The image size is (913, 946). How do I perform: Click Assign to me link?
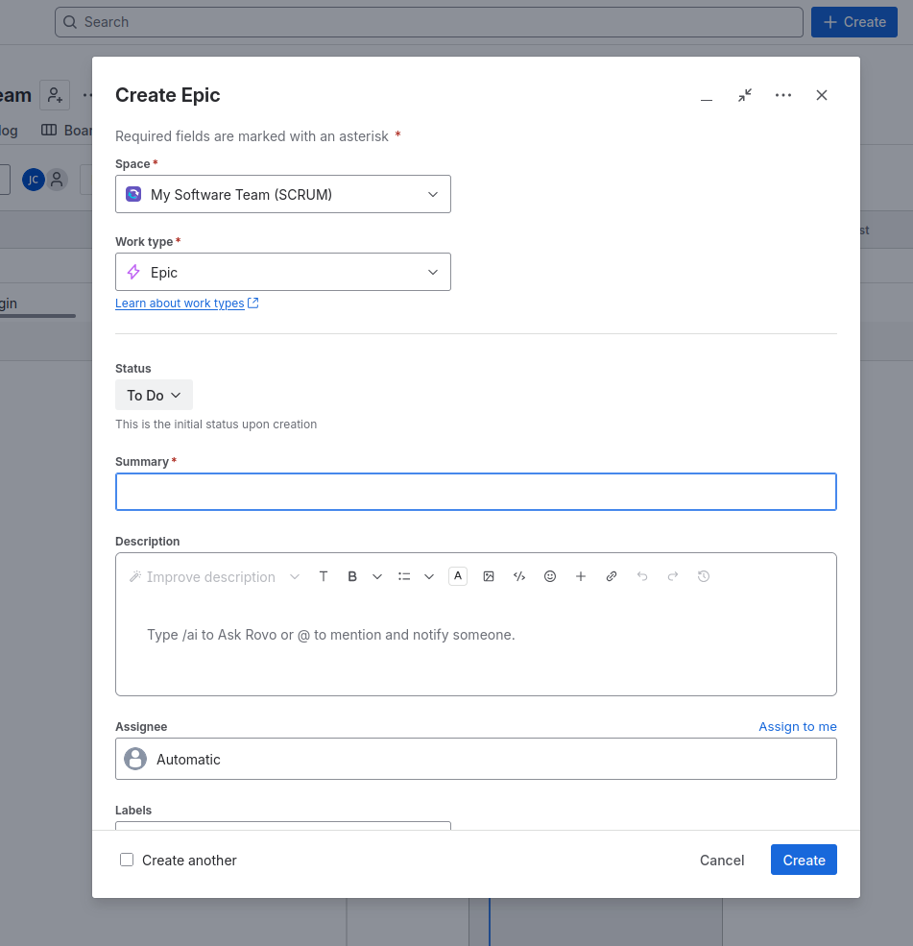tap(797, 726)
